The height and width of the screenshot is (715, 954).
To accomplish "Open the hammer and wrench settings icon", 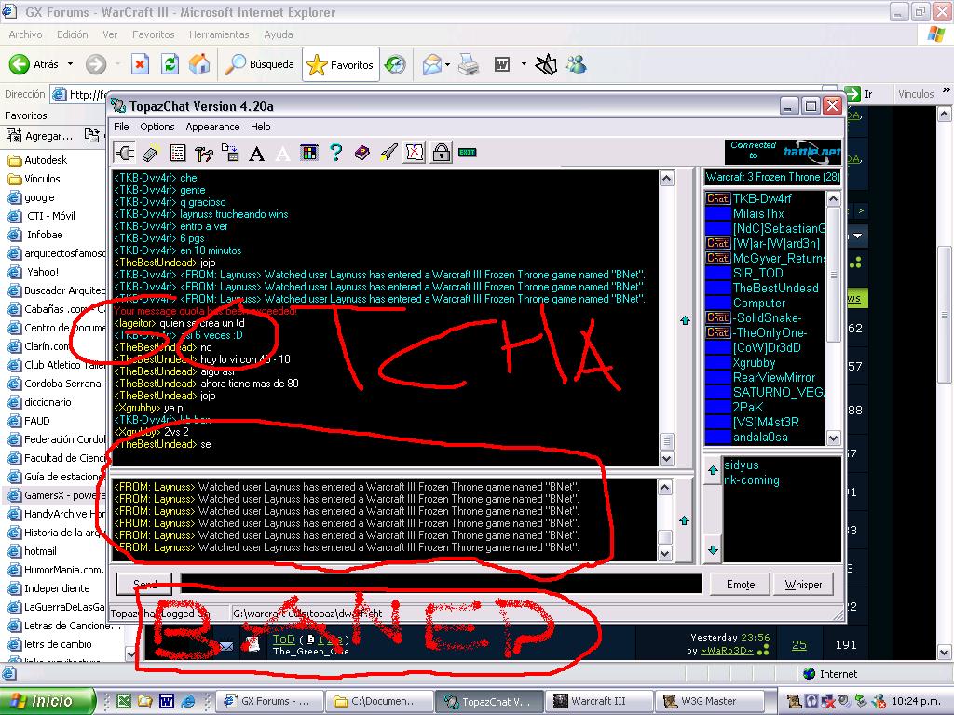I will click(x=204, y=154).
